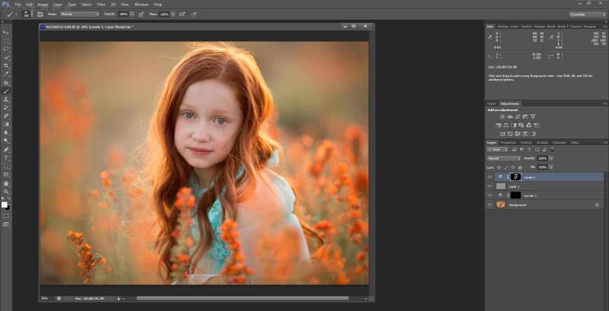Open the layer blend mode dropdown
This screenshot has width=609, height=311.
point(504,159)
